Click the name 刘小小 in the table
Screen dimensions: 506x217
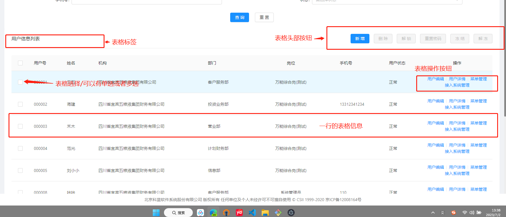[73, 170]
